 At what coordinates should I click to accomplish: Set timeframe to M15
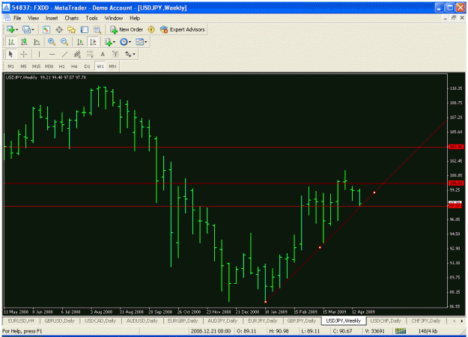[x=36, y=66]
